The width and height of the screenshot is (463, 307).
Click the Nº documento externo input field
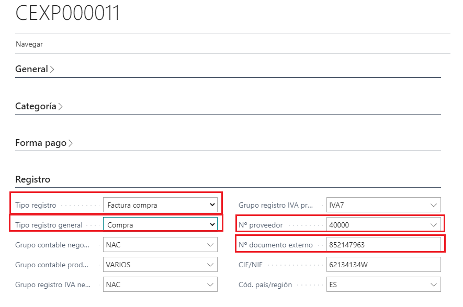click(x=382, y=245)
